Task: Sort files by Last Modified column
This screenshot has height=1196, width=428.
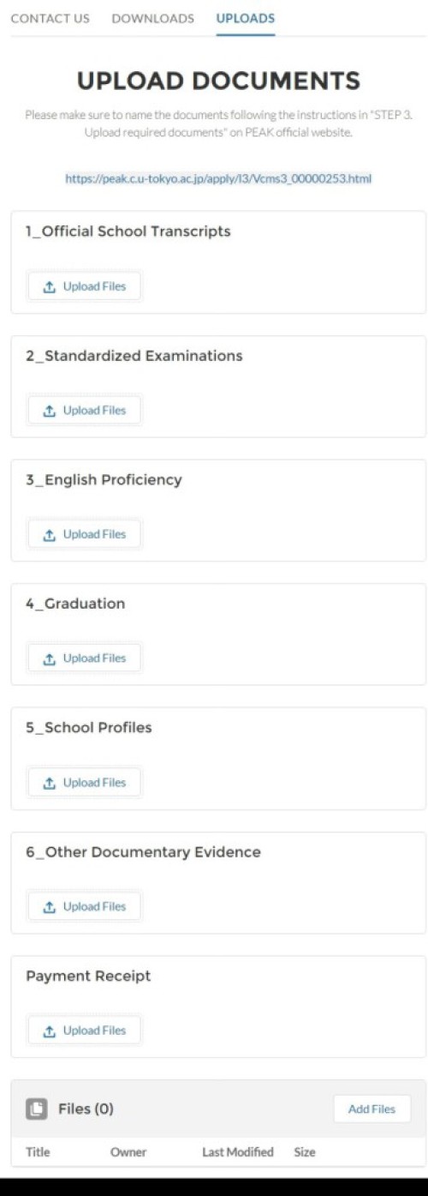Action: (x=238, y=1152)
